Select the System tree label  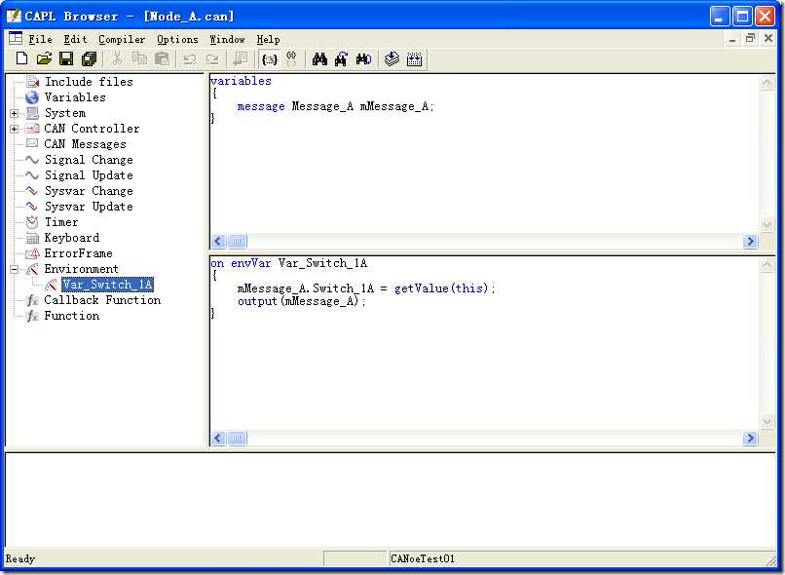(x=65, y=113)
